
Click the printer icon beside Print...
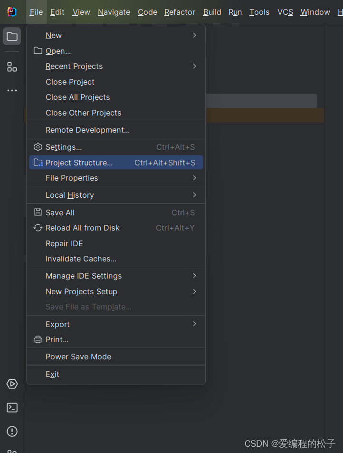[x=38, y=339]
